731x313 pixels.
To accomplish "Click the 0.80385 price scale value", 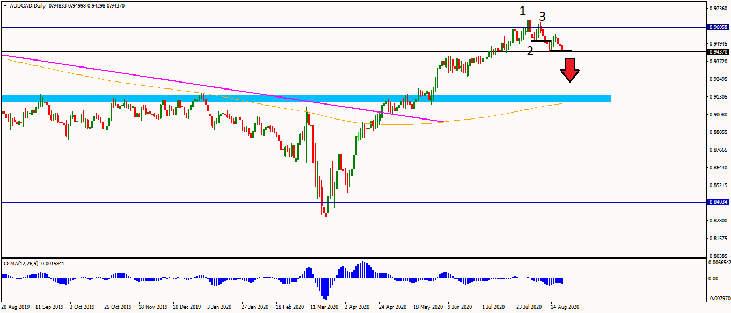I will click(x=719, y=256).
